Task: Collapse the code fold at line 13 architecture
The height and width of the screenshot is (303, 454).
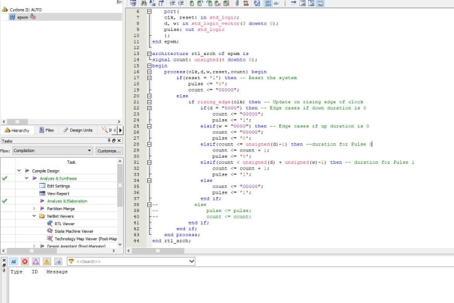Action: (x=149, y=53)
